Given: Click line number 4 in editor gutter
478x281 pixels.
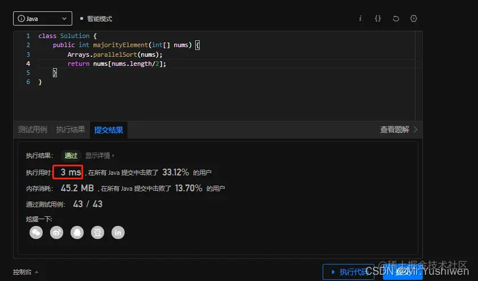Looking at the screenshot, I should click(28, 64).
